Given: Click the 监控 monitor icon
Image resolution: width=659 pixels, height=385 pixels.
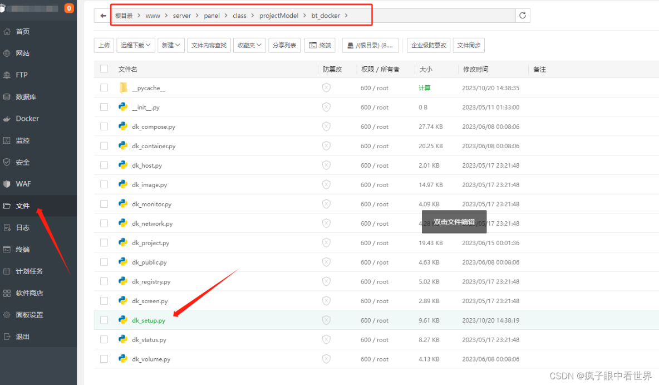Looking at the screenshot, I should tap(7, 140).
